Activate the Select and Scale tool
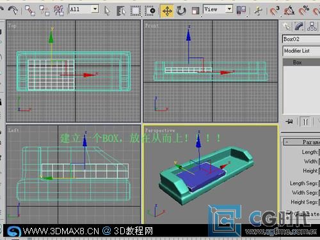This screenshot has width=320, height=240. [195, 11]
